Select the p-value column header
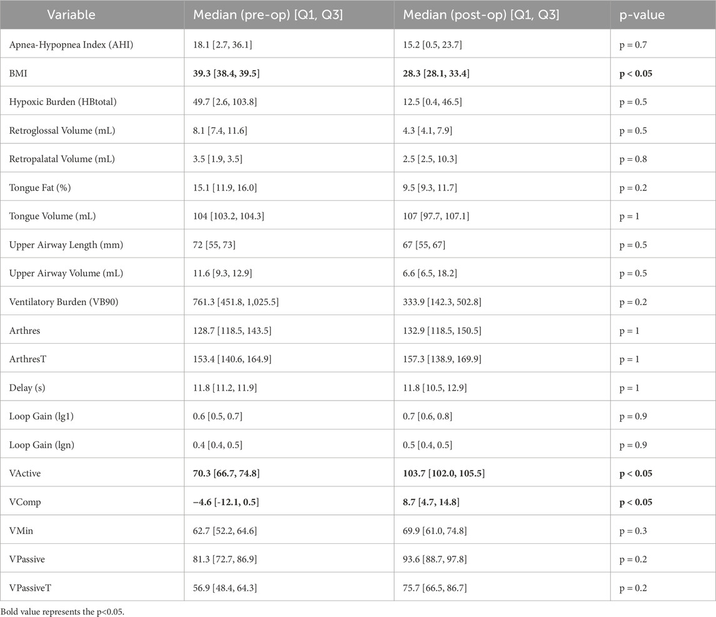The image size is (716, 617). pyautogui.click(x=638, y=14)
